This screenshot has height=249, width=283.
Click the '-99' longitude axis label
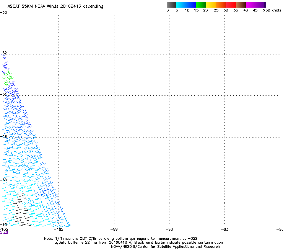click(114, 229)
